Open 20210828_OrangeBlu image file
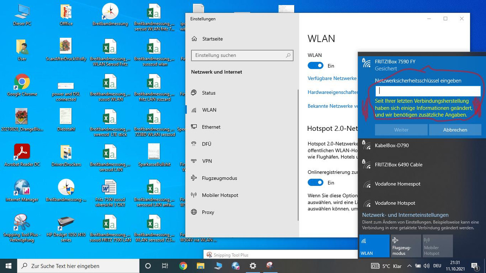The width and height of the screenshot is (486, 273). pos(22,120)
